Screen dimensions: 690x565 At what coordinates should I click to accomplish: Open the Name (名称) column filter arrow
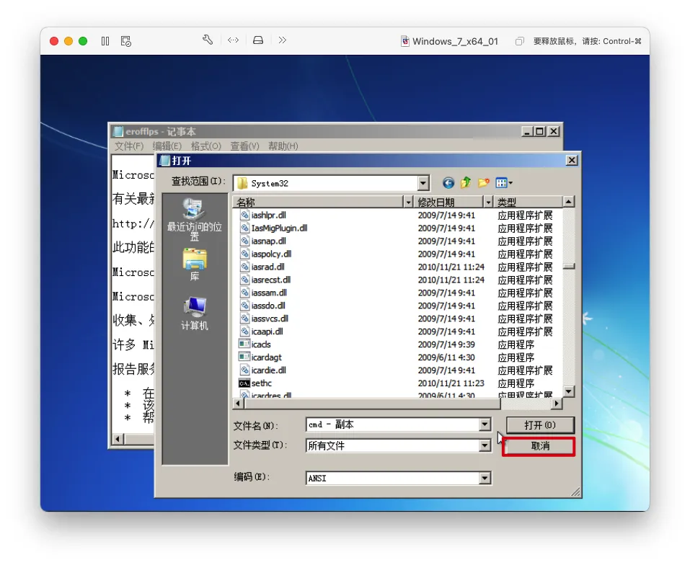pos(408,203)
